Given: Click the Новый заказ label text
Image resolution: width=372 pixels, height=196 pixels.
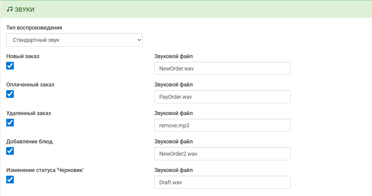Looking at the screenshot, I should (x=23, y=56).
